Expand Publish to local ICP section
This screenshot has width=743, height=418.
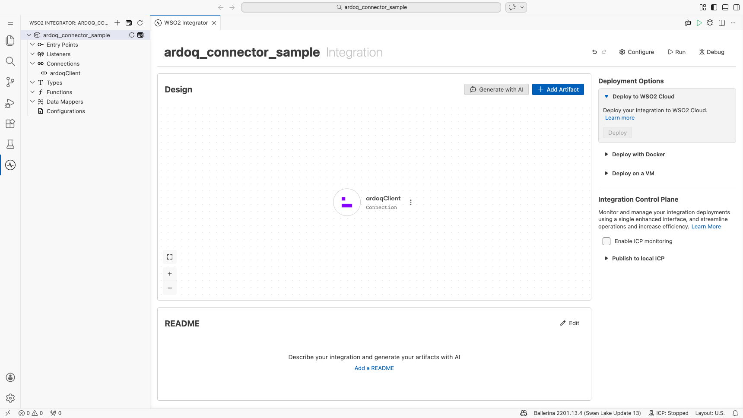tap(606, 258)
